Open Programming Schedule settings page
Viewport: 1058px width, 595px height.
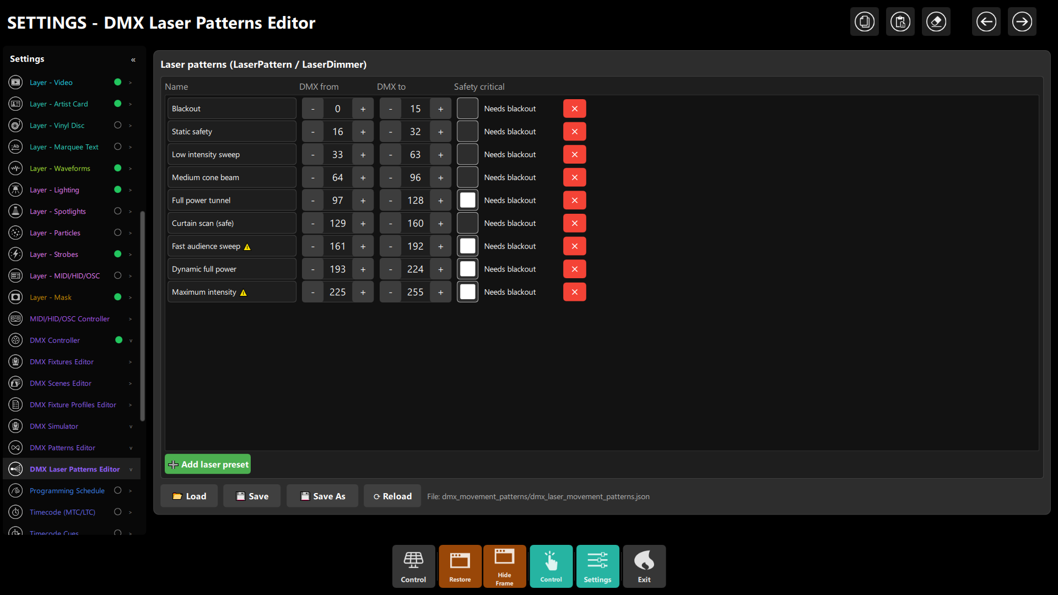67,491
